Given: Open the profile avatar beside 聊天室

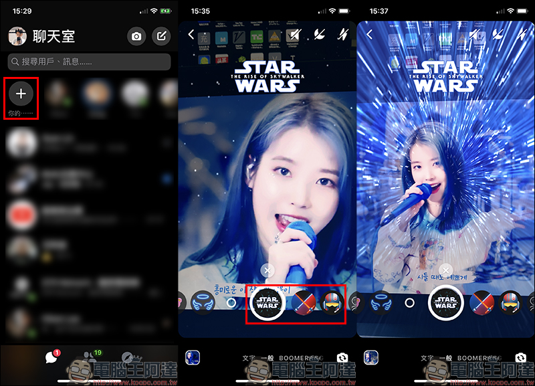Looking at the screenshot, I should tap(17, 36).
